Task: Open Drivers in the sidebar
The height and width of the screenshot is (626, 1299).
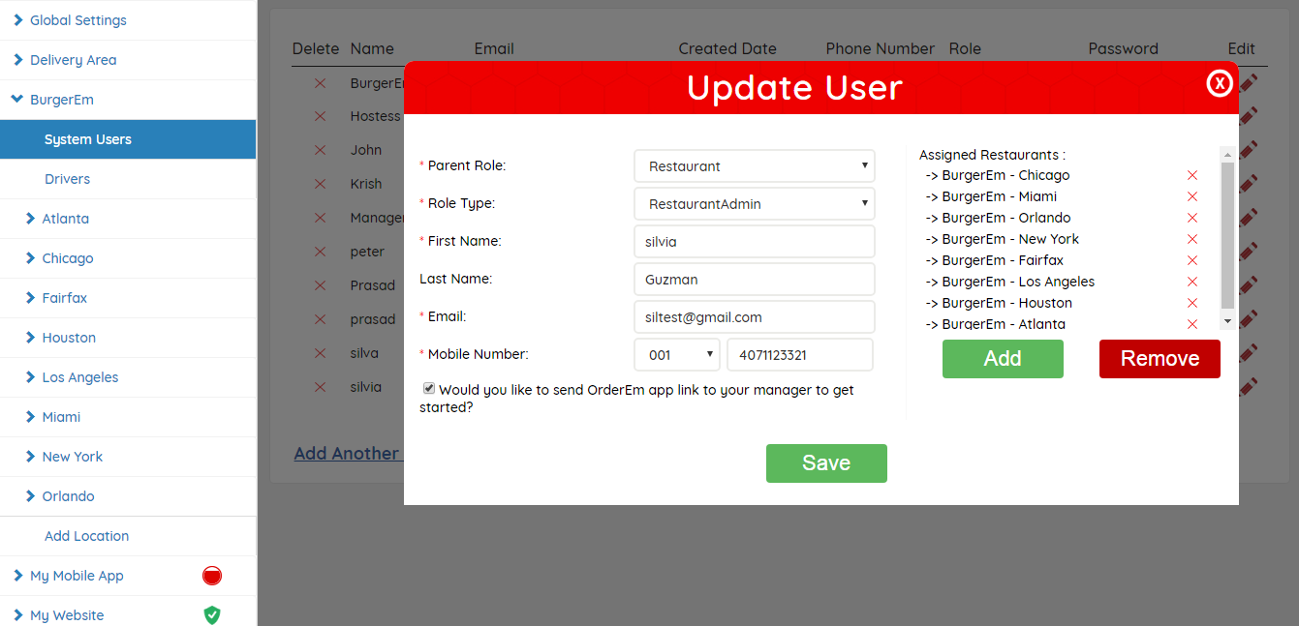Action: point(67,179)
